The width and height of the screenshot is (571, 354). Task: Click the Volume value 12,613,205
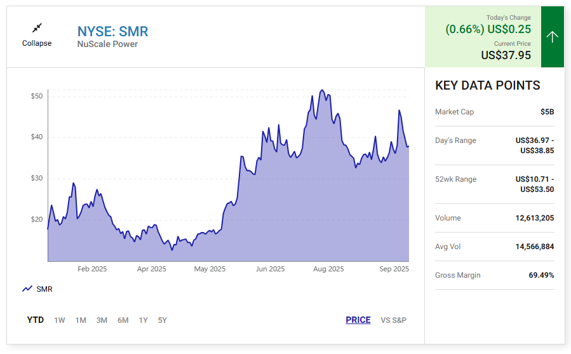[535, 218]
